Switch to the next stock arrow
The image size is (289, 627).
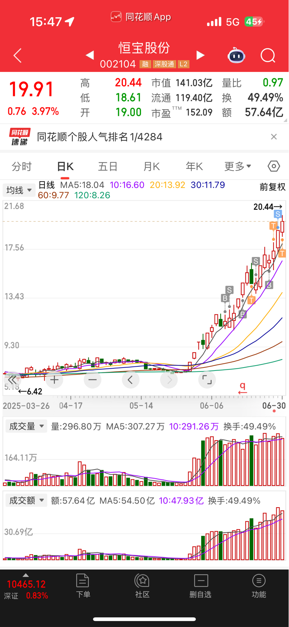pyautogui.click(x=201, y=55)
